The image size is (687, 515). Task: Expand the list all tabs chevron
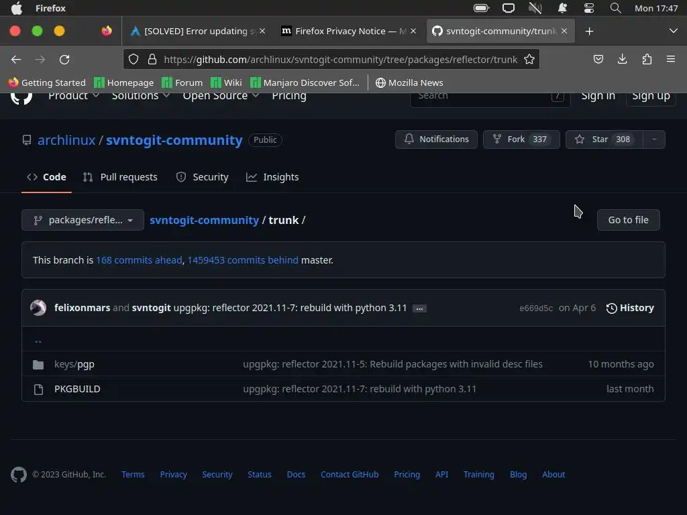click(x=674, y=31)
